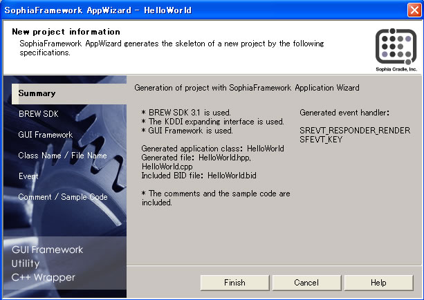
Task: Click 'The KDDI expanding interface is used' line
Action: [x=212, y=122]
